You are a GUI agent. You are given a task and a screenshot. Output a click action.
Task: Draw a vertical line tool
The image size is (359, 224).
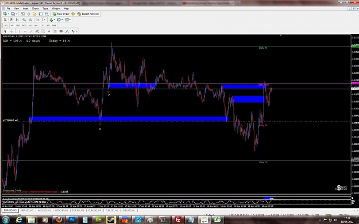[x=19, y=31]
